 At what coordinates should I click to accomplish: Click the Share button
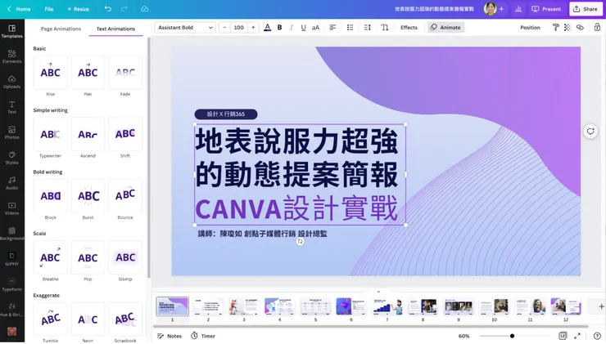click(586, 9)
